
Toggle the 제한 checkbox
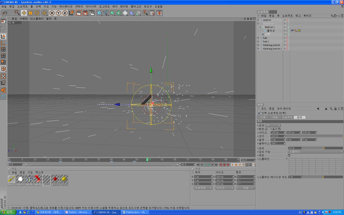pyautogui.click(x=289, y=155)
